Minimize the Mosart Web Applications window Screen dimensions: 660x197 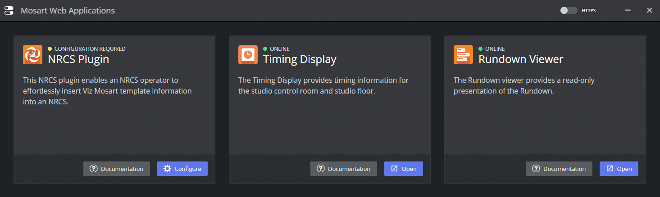pyautogui.click(x=628, y=10)
